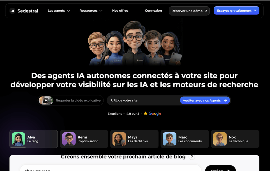This screenshot has width=270, height=171.
Task: Click Nox's avatar icon
Action: pyautogui.click(x=220, y=139)
